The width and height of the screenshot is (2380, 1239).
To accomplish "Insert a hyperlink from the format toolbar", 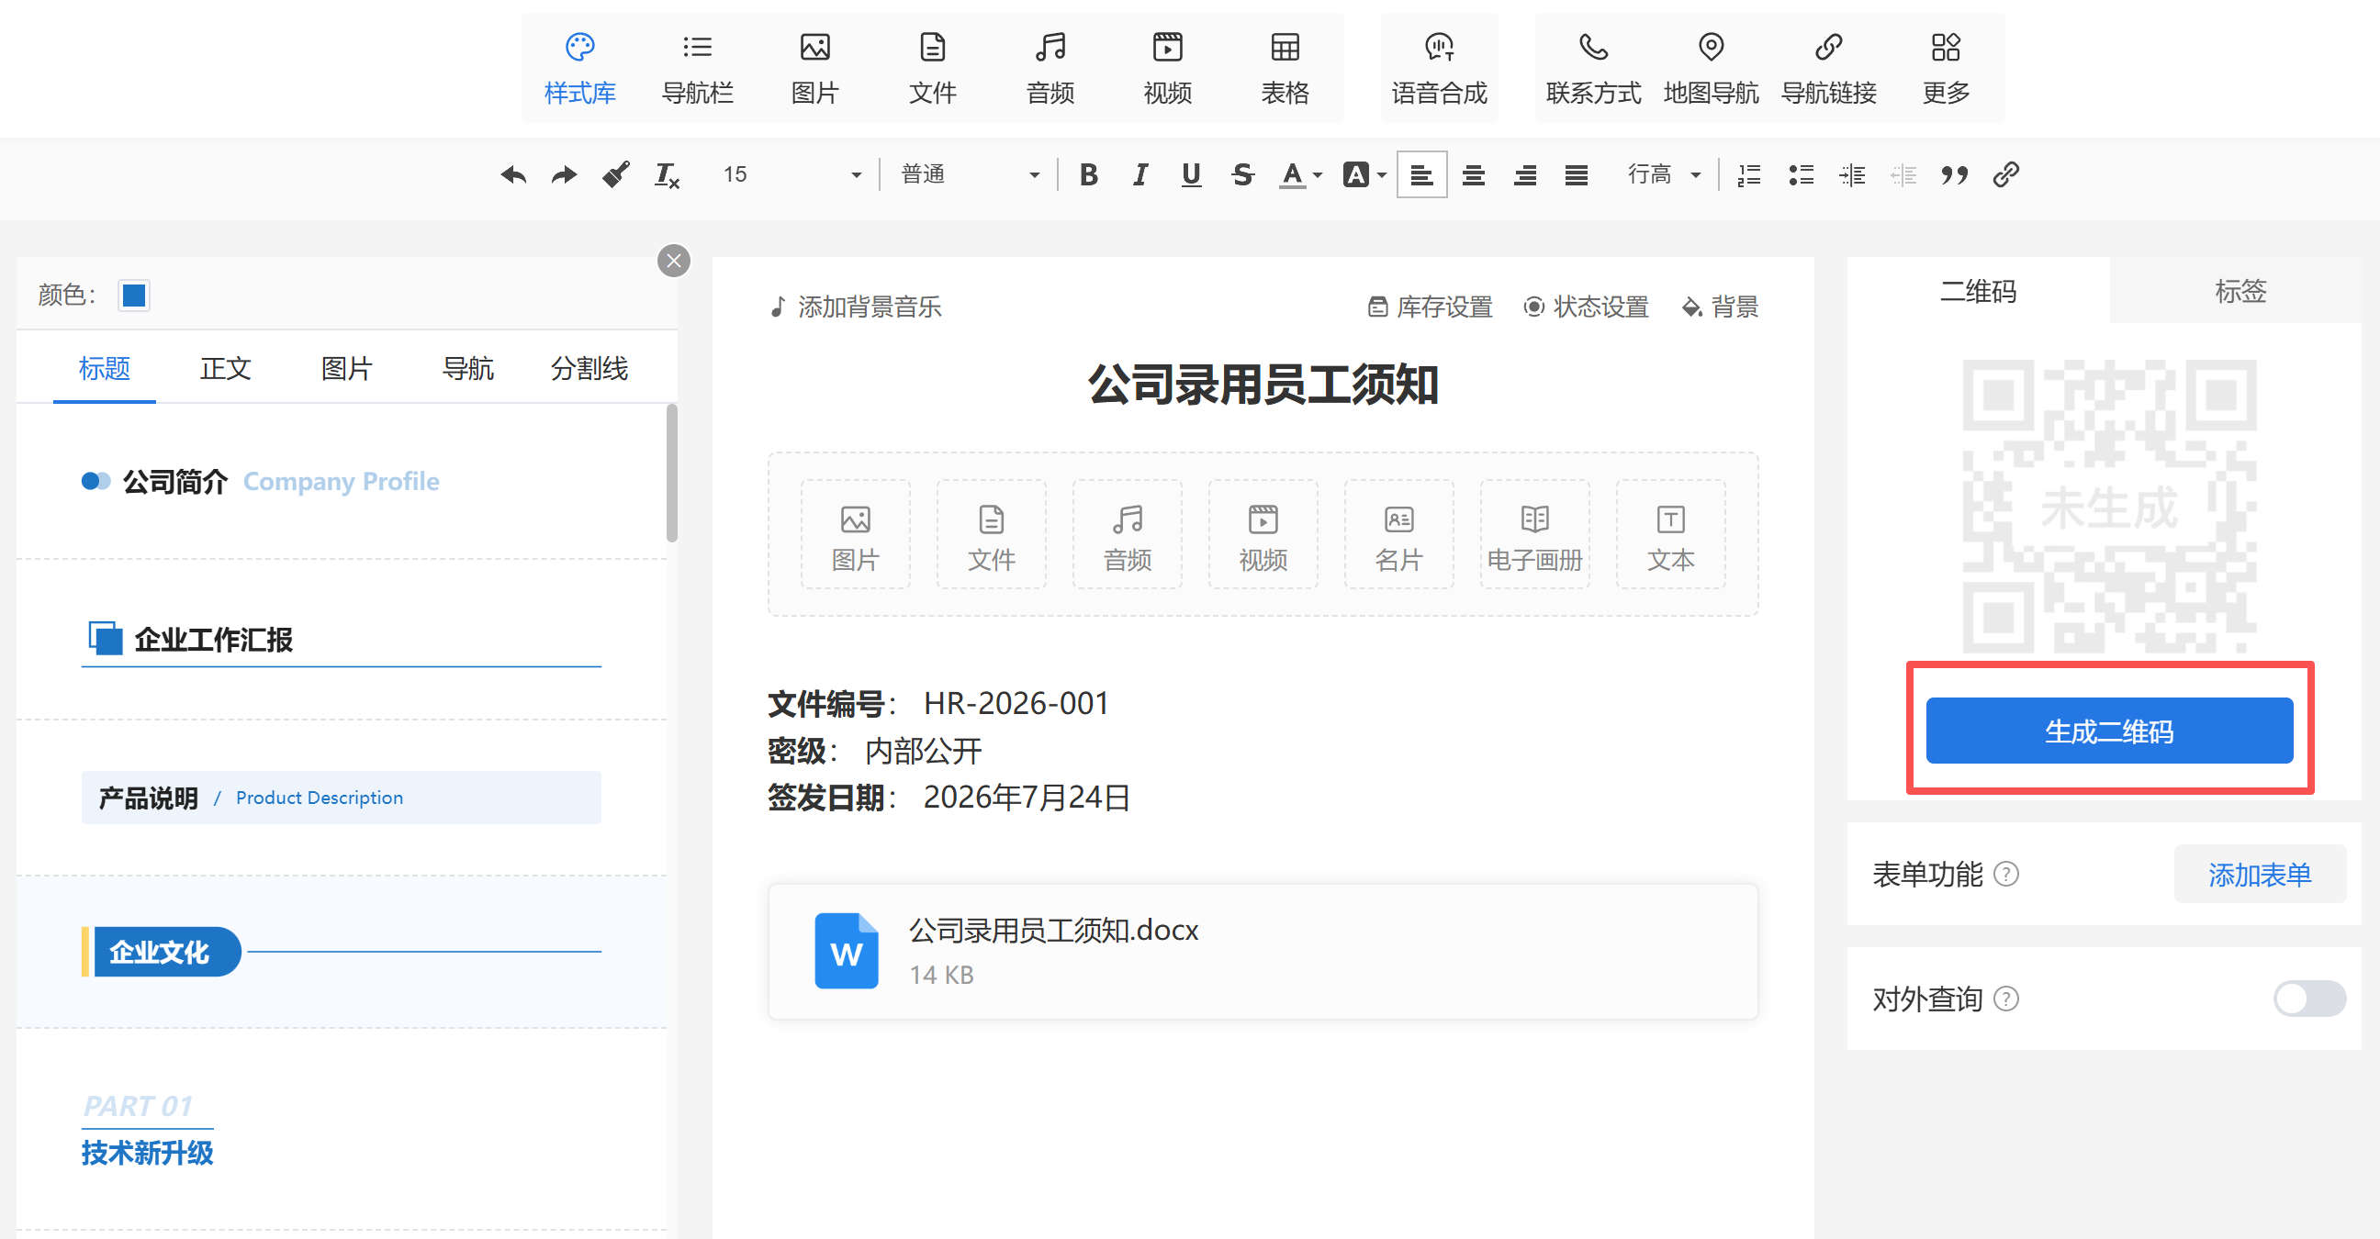I will click(2005, 174).
